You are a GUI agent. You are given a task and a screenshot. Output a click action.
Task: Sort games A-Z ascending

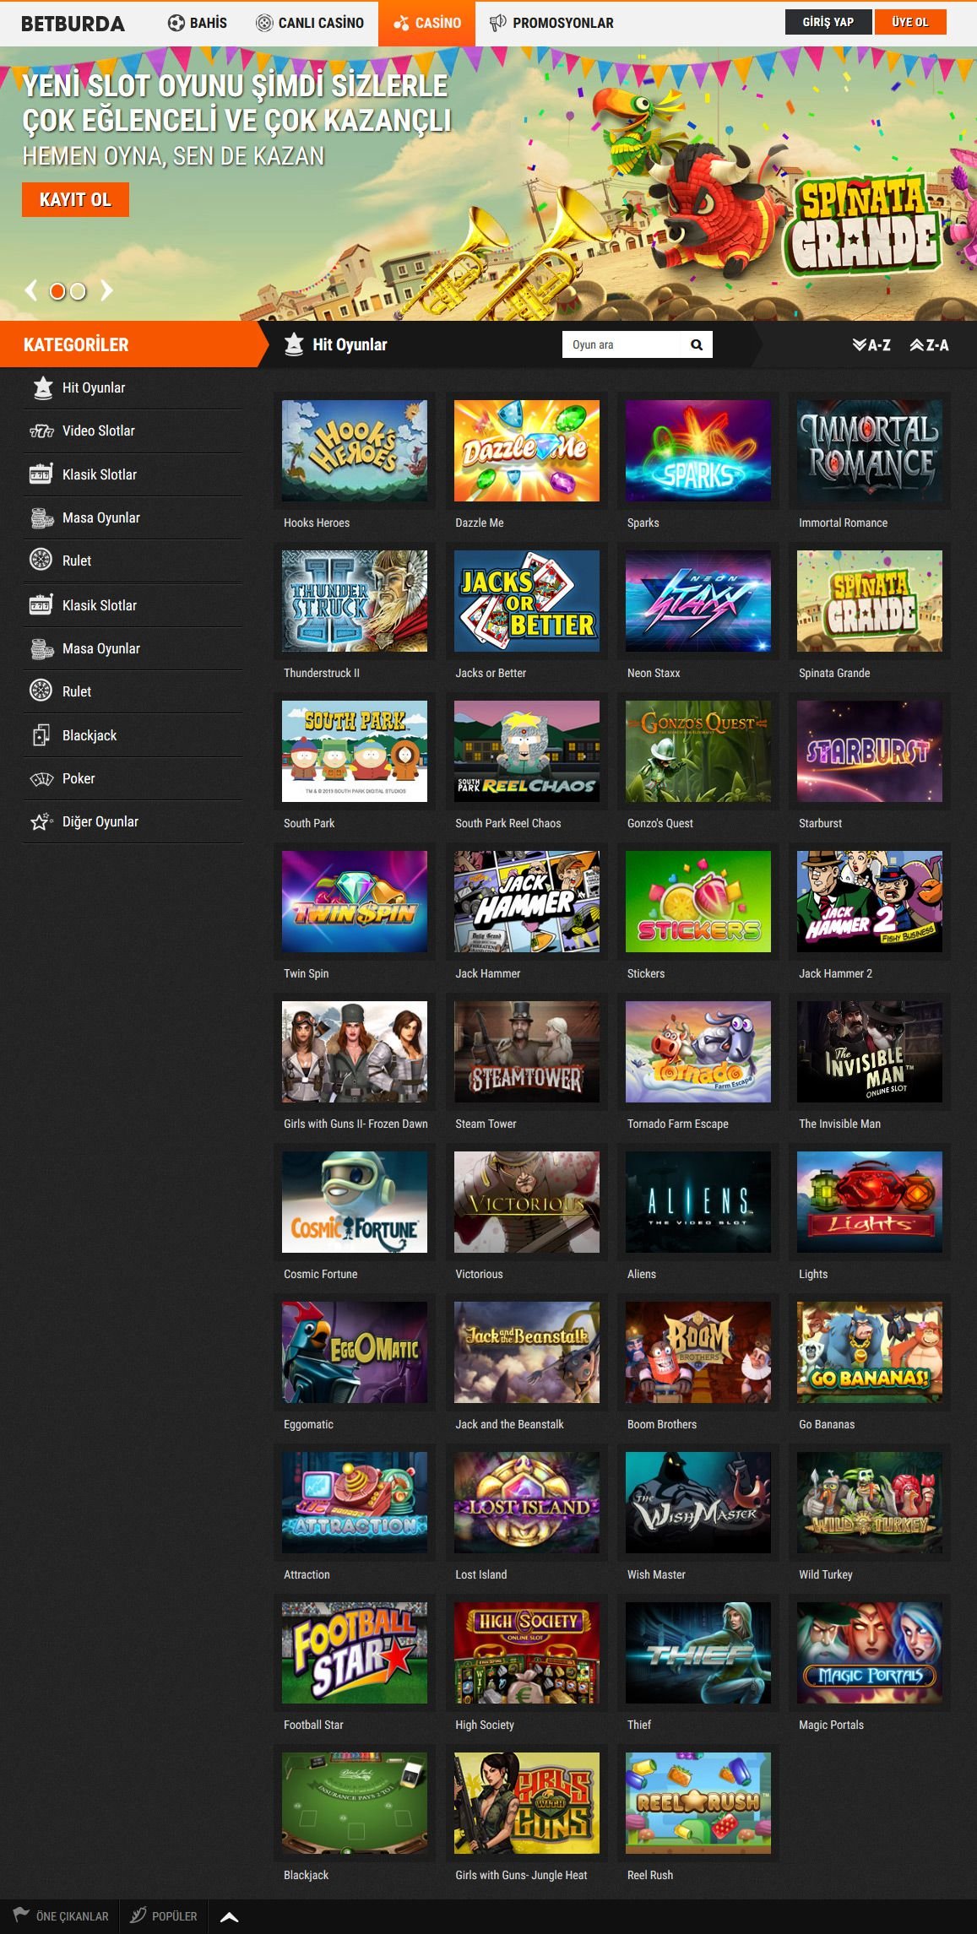tap(871, 345)
